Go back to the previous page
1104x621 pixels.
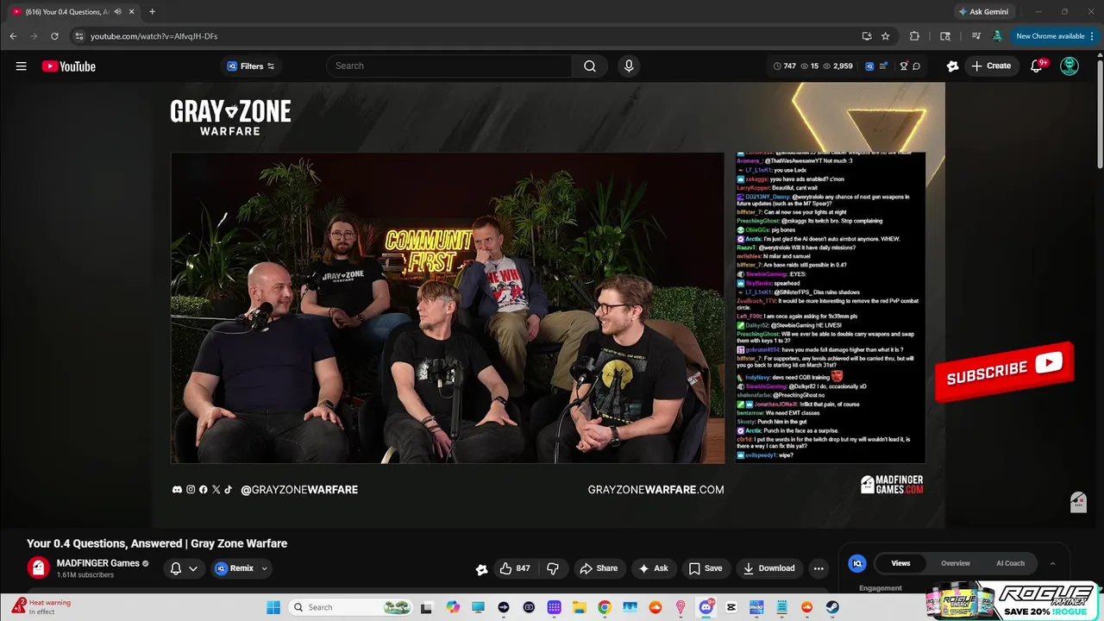[13, 36]
